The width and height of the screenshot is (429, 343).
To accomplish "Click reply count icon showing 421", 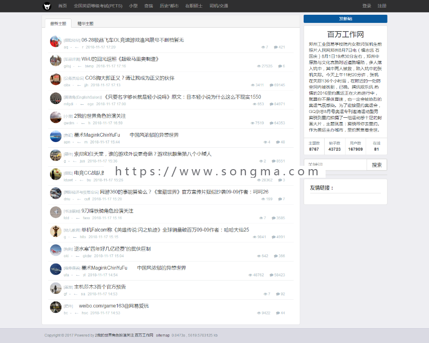I will click(x=276, y=47).
